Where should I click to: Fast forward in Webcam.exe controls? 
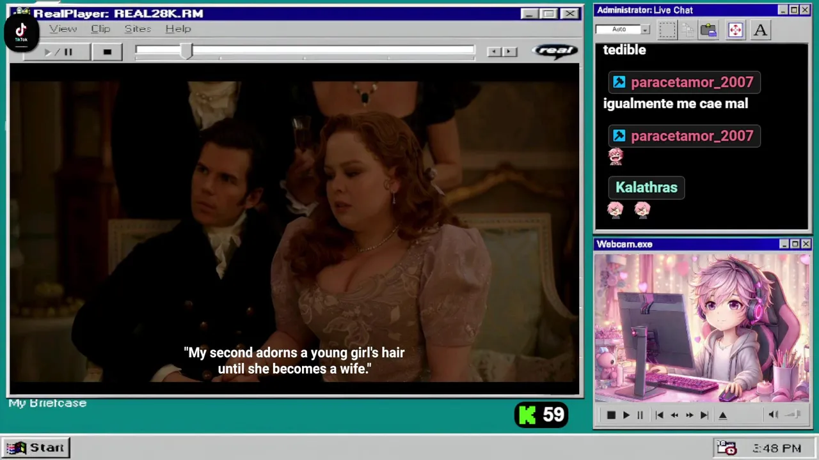[689, 415]
